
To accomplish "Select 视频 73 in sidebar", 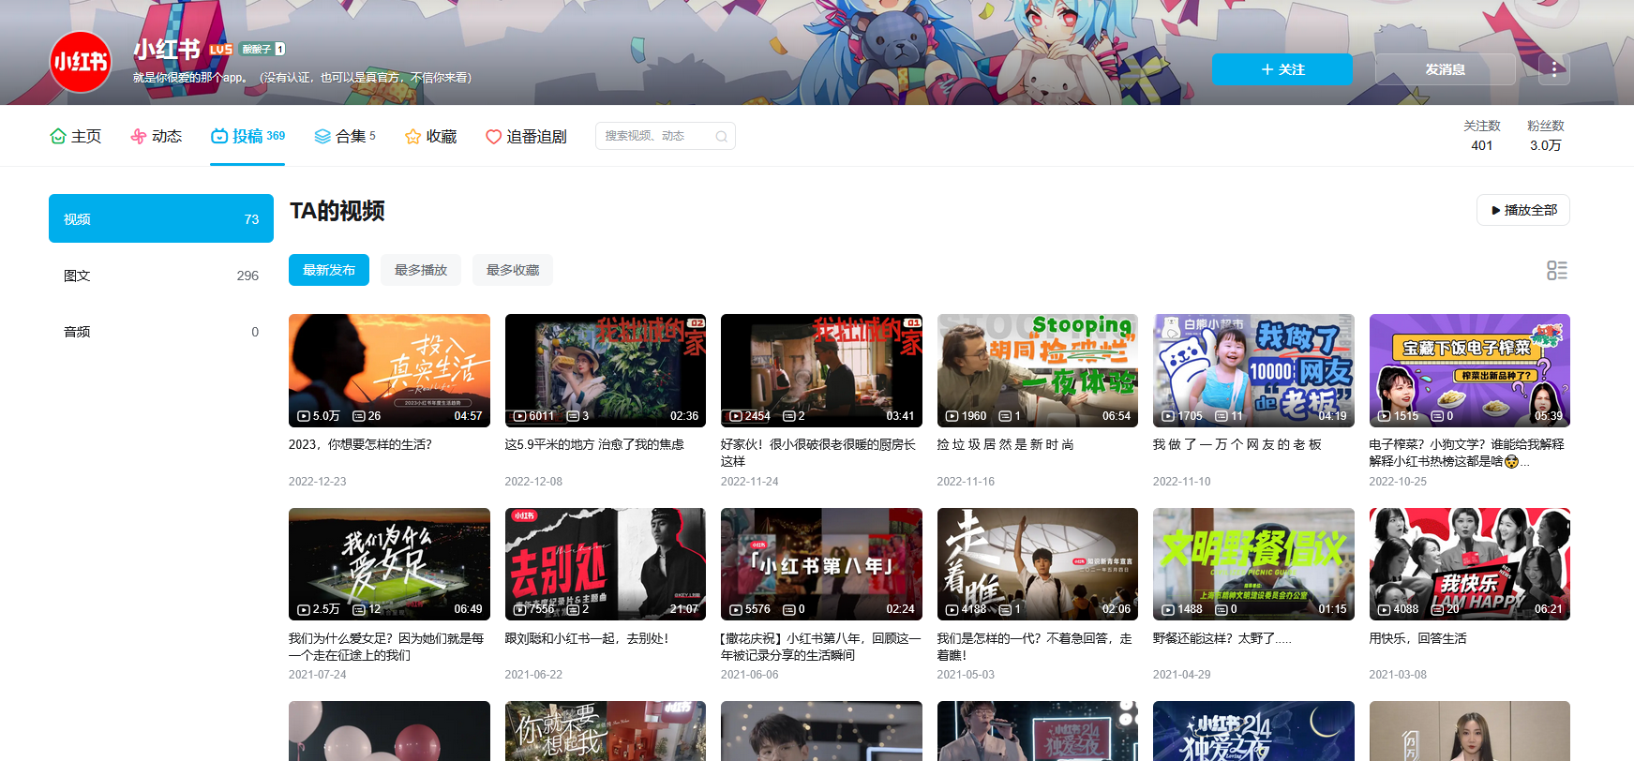I will click(x=161, y=218).
